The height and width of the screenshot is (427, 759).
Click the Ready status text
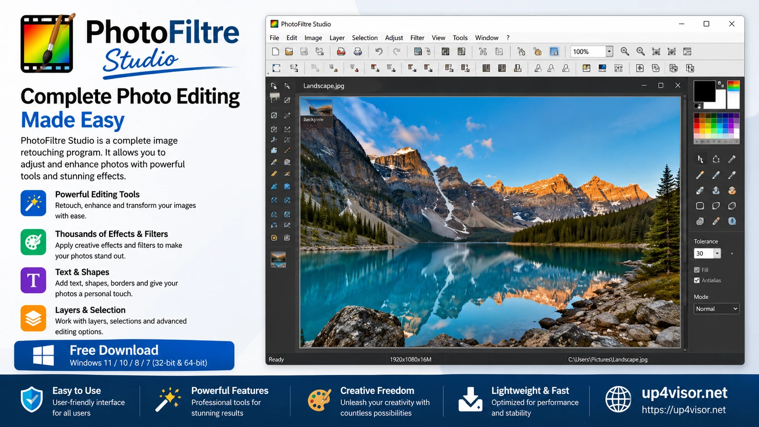[276, 359]
